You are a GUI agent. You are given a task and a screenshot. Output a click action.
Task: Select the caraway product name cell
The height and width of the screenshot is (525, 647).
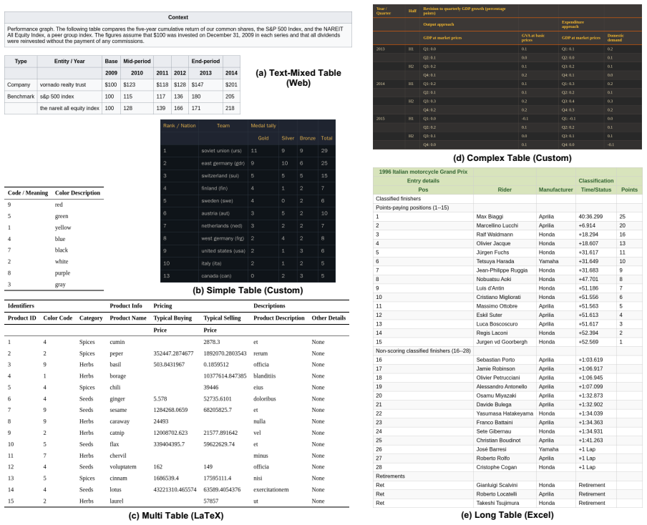tap(120, 421)
